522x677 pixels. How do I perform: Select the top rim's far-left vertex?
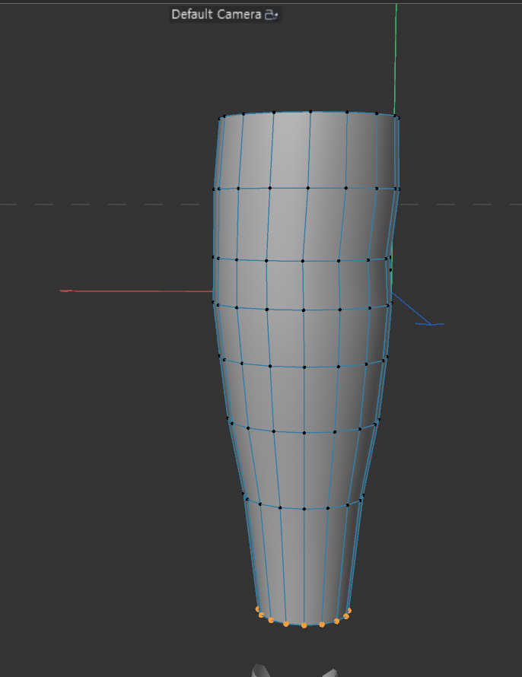pos(221,117)
